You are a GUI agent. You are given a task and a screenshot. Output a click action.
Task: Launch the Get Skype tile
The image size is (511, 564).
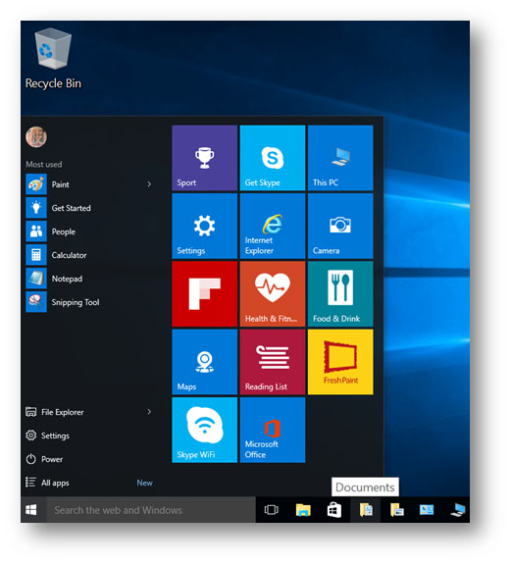point(273,158)
